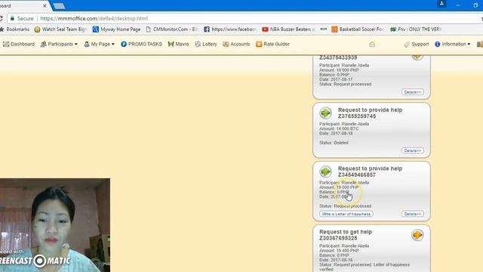Click the Bookmarks star icon
This screenshot has height=272, width=483.
tap(2, 29)
